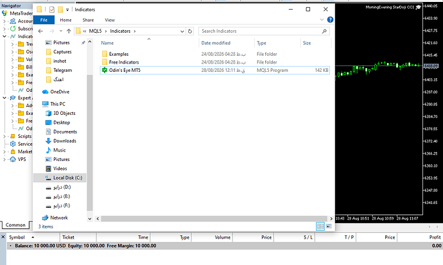Open drive (E:) in navigation pane
Screen dimensions: 443x265
point(62,196)
